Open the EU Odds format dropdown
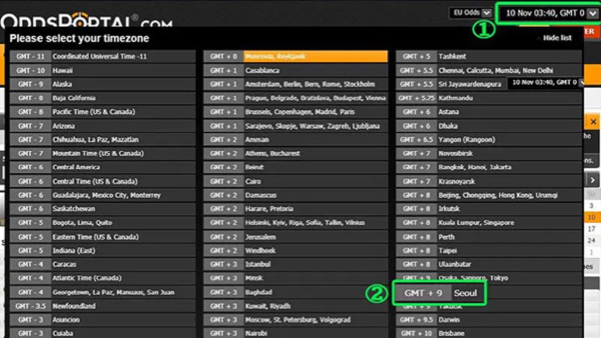Viewport: 601px width, 338px height. 471,13
